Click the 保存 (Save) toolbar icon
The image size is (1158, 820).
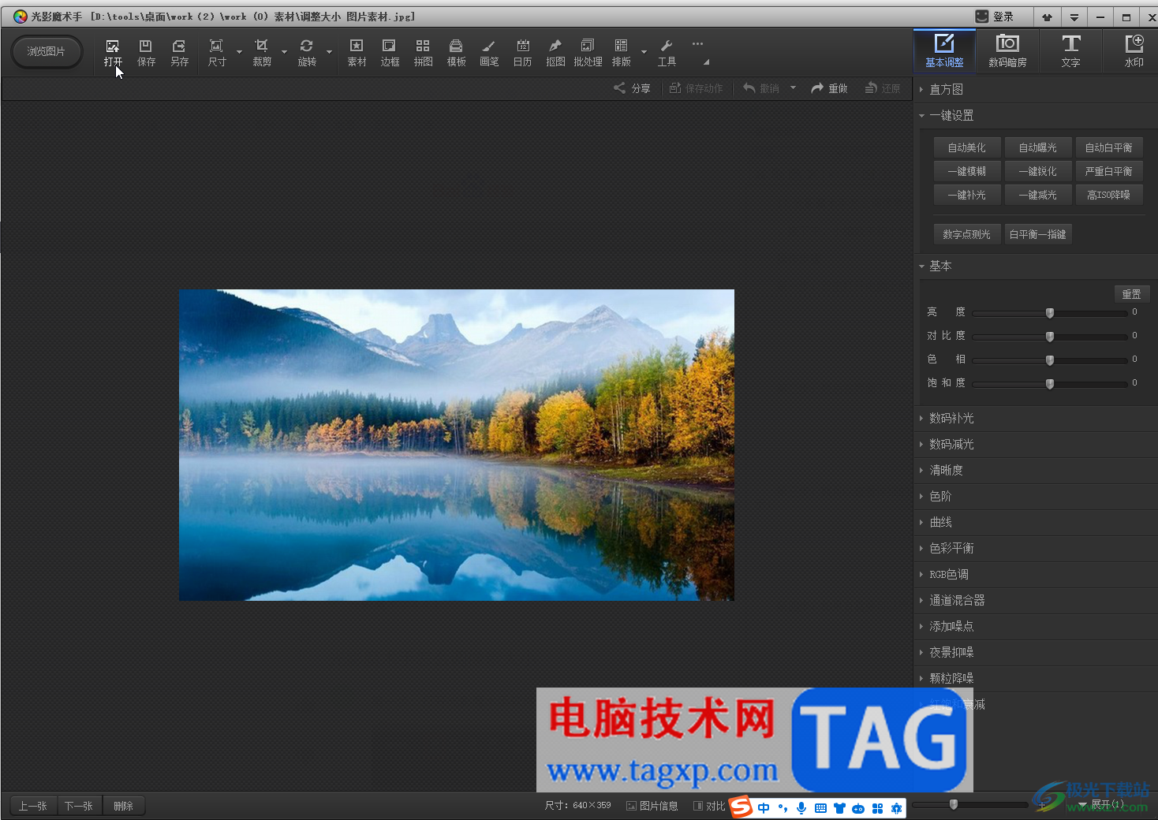pyautogui.click(x=146, y=52)
